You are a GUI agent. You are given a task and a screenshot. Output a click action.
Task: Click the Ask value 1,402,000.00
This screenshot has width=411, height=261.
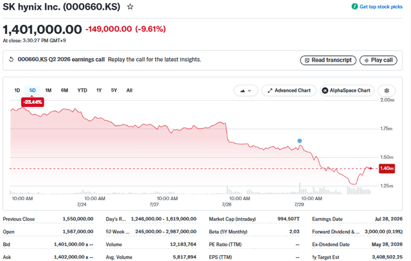tap(73, 257)
